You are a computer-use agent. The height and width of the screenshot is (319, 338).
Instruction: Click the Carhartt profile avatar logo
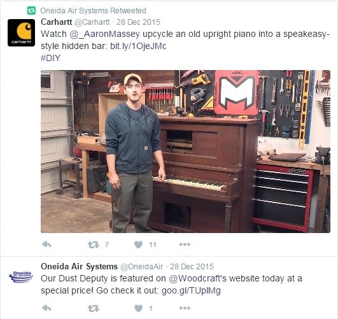[21, 32]
